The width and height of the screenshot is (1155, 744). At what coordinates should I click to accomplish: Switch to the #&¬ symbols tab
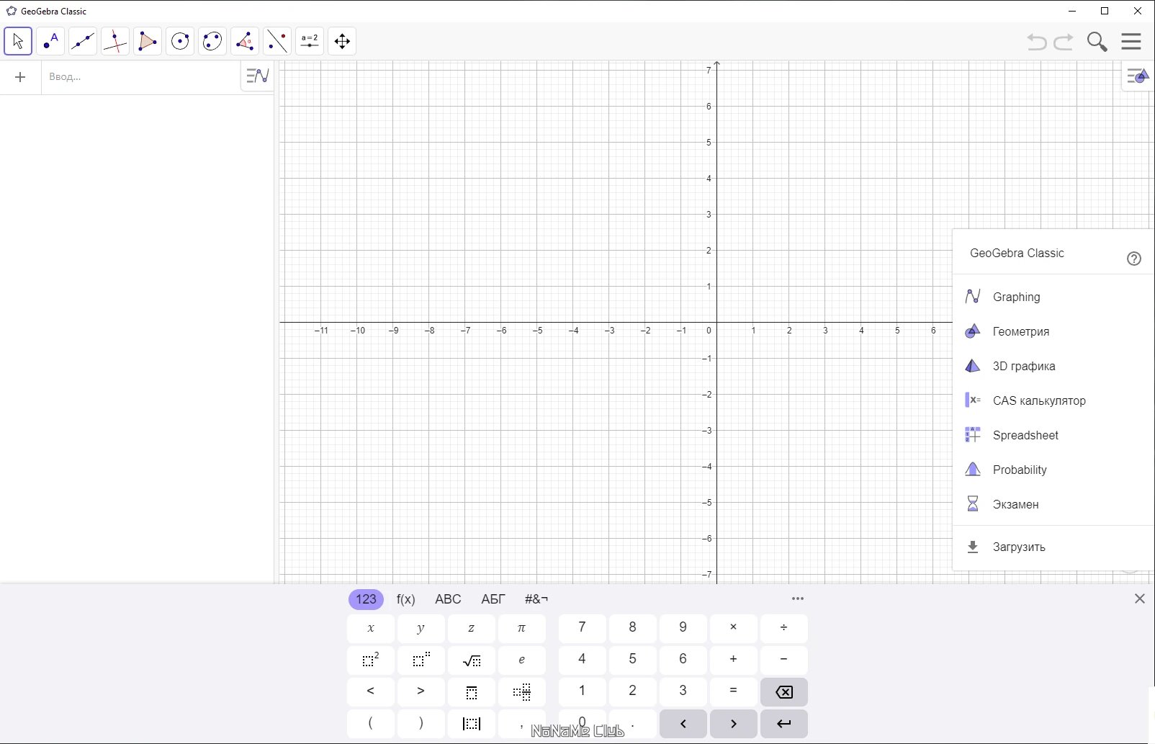(x=536, y=599)
